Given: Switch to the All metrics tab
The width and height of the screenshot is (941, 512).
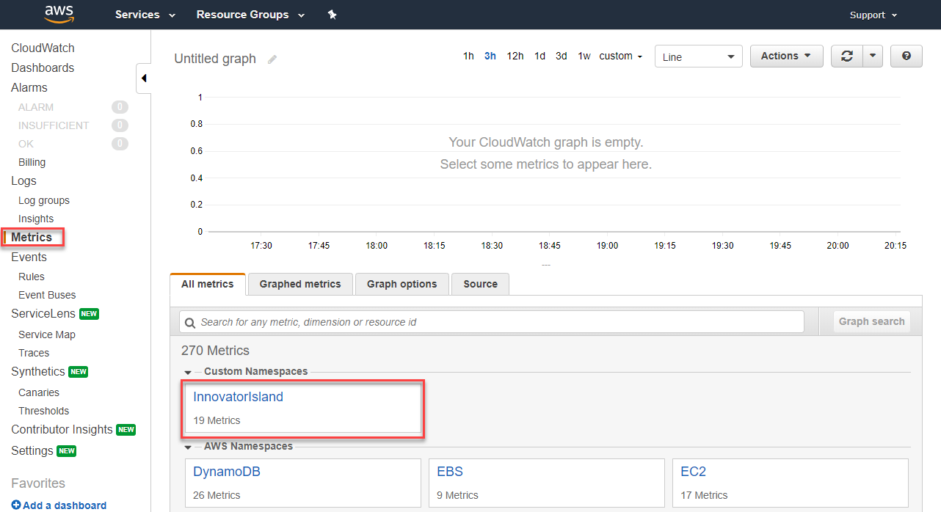Looking at the screenshot, I should point(208,284).
